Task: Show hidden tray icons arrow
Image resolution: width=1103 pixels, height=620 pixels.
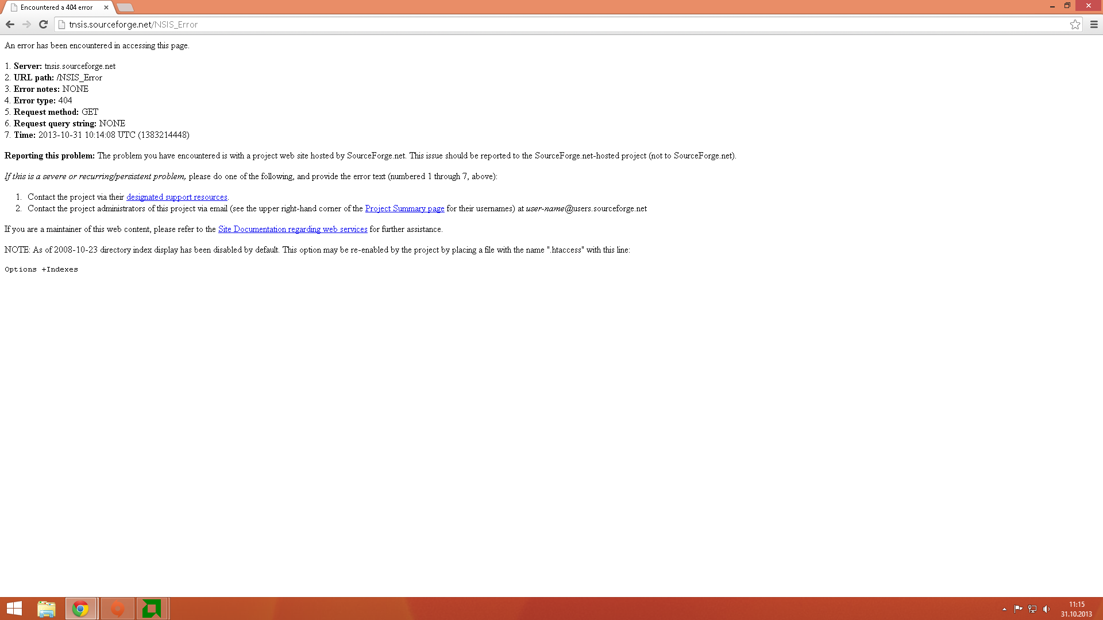Action: click(1004, 609)
